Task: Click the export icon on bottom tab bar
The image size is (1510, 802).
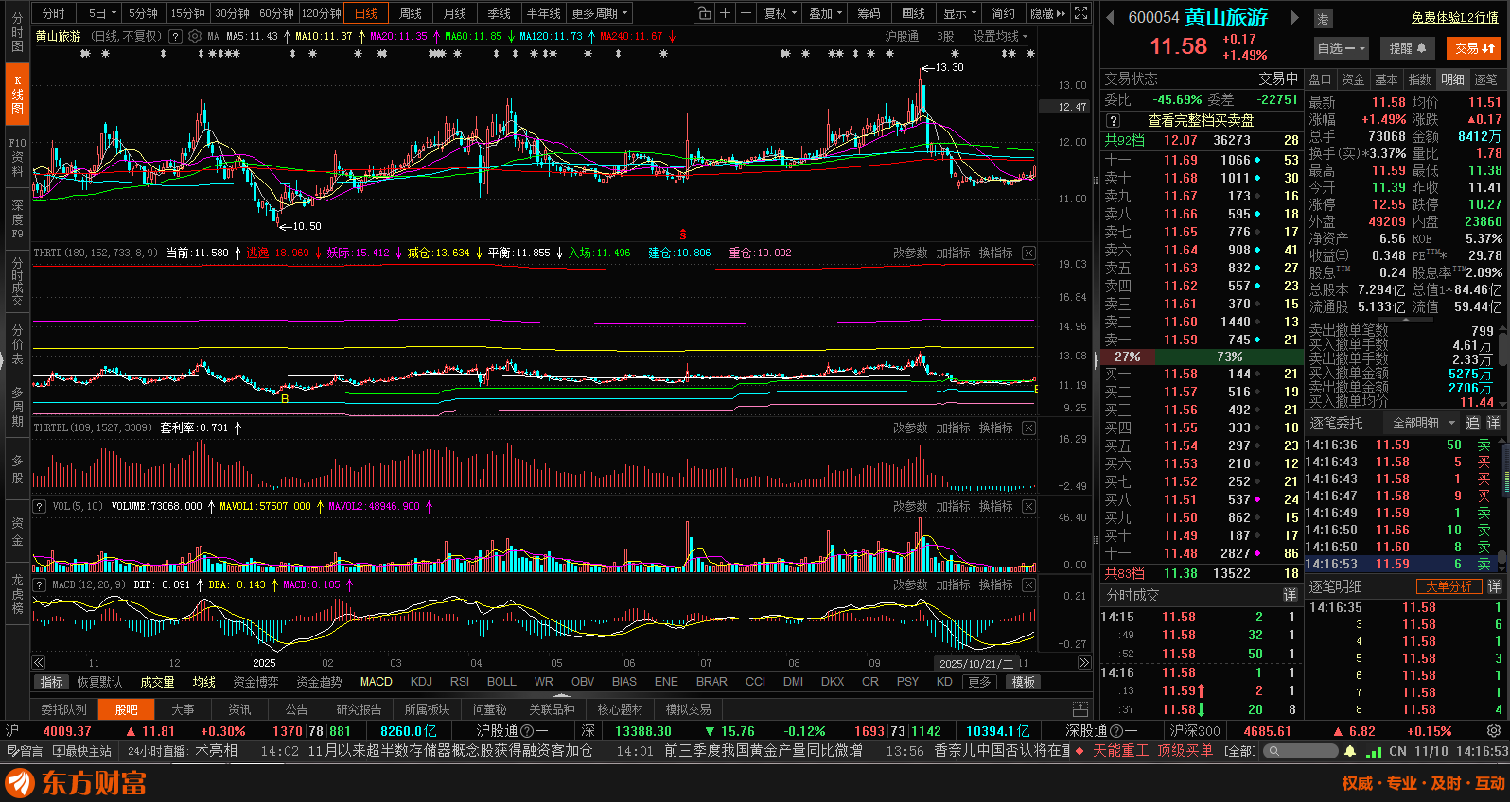Action: (x=1080, y=709)
